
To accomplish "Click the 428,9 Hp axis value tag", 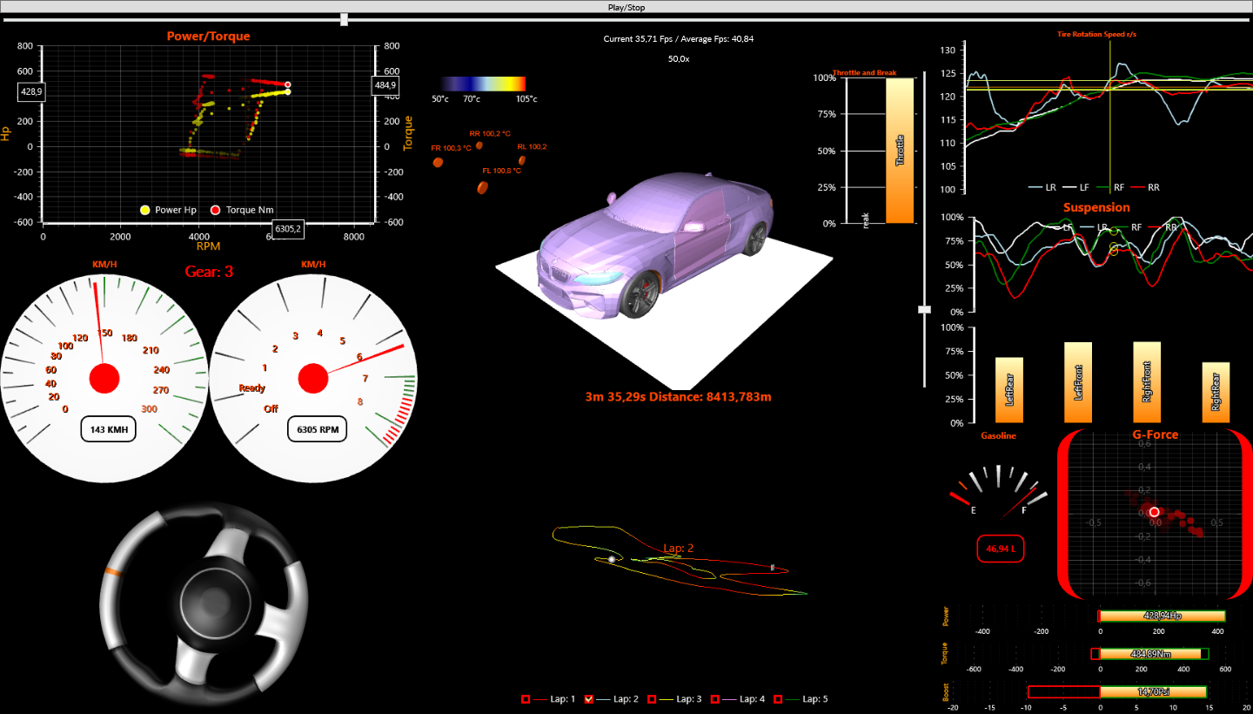I will (32, 91).
